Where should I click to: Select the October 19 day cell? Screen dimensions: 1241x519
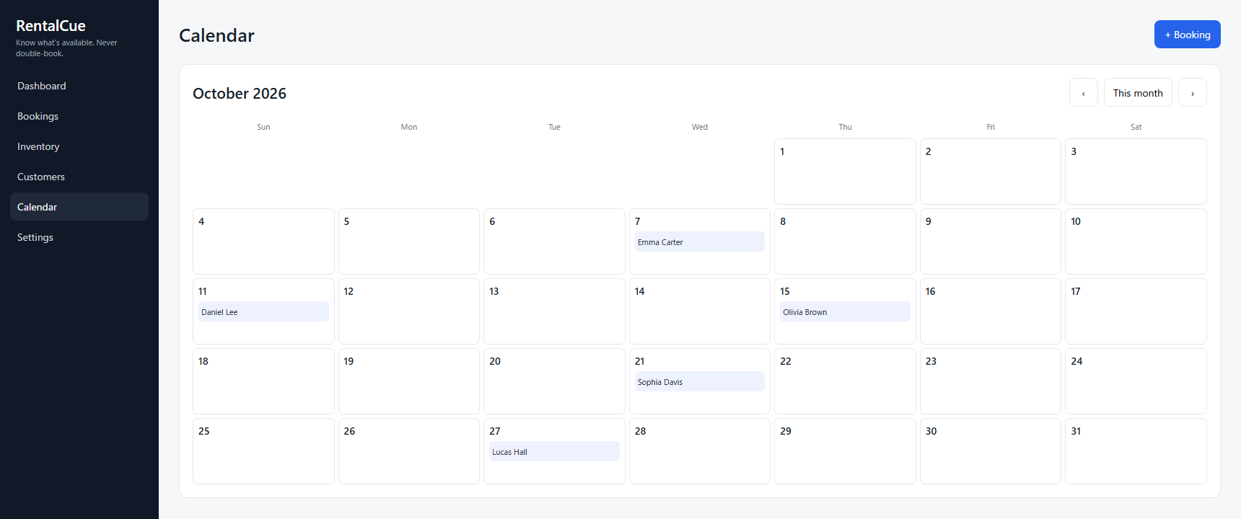click(409, 381)
